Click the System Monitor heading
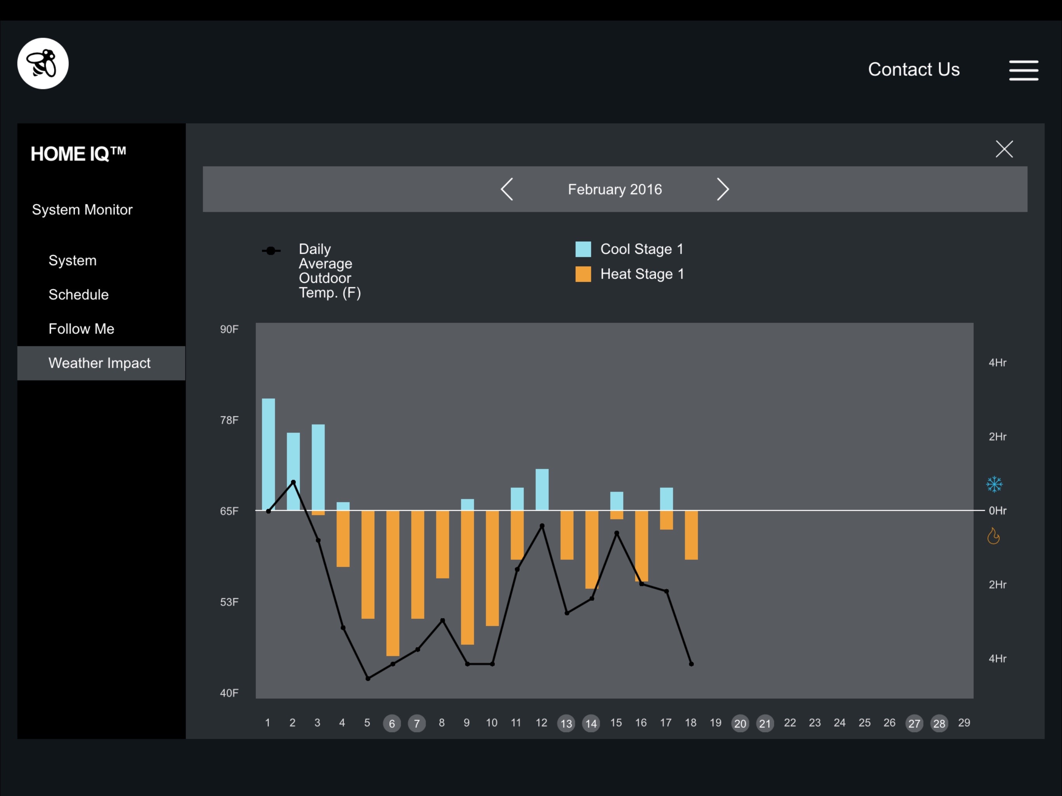This screenshot has width=1062, height=796. [82, 209]
